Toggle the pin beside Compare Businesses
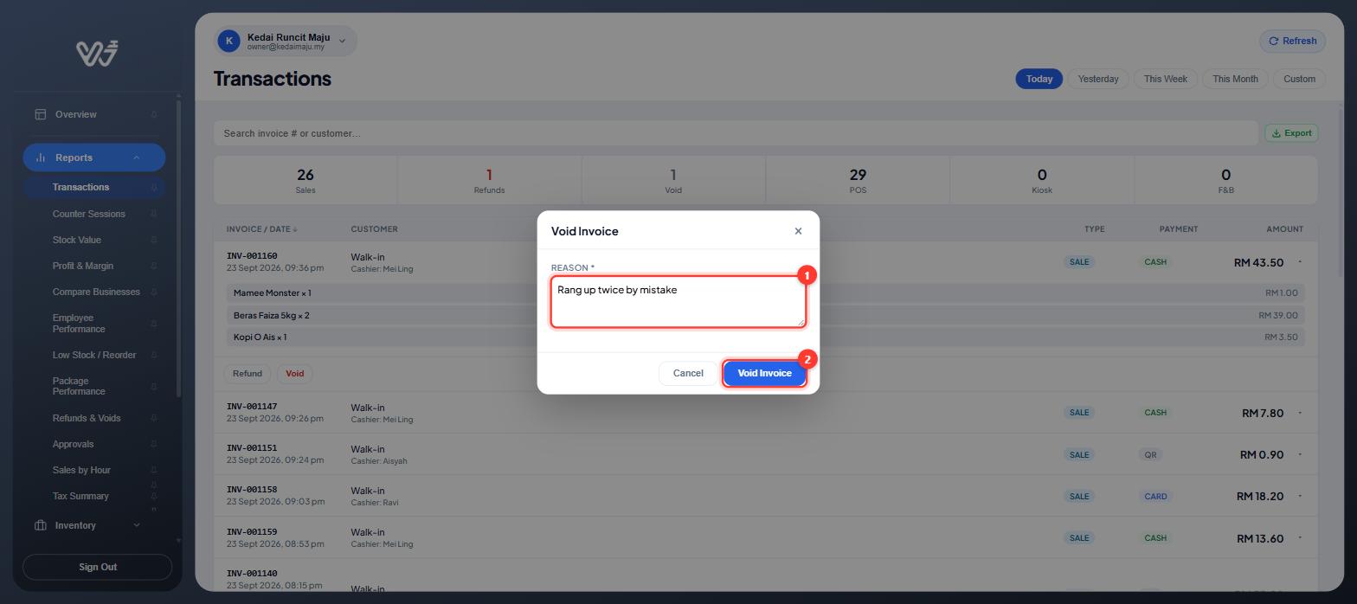 pyautogui.click(x=154, y=292)
